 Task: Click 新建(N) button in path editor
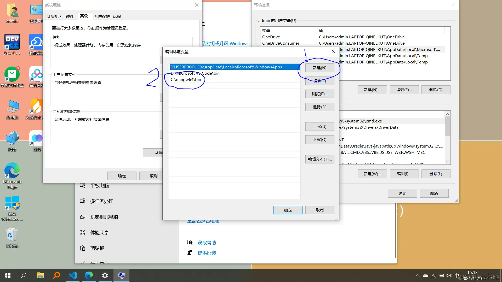point(320,68)
